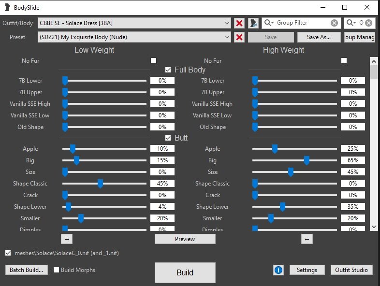This screenshot has height=286, width=380.
Task: Uncheck the Butt category checkbox
Action: click(x=168, y=138)
